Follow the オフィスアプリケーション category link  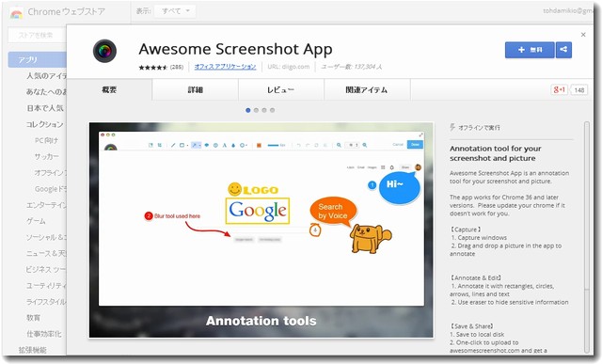[x=225, y=67]
